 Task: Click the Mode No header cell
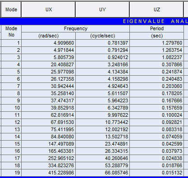11,32
